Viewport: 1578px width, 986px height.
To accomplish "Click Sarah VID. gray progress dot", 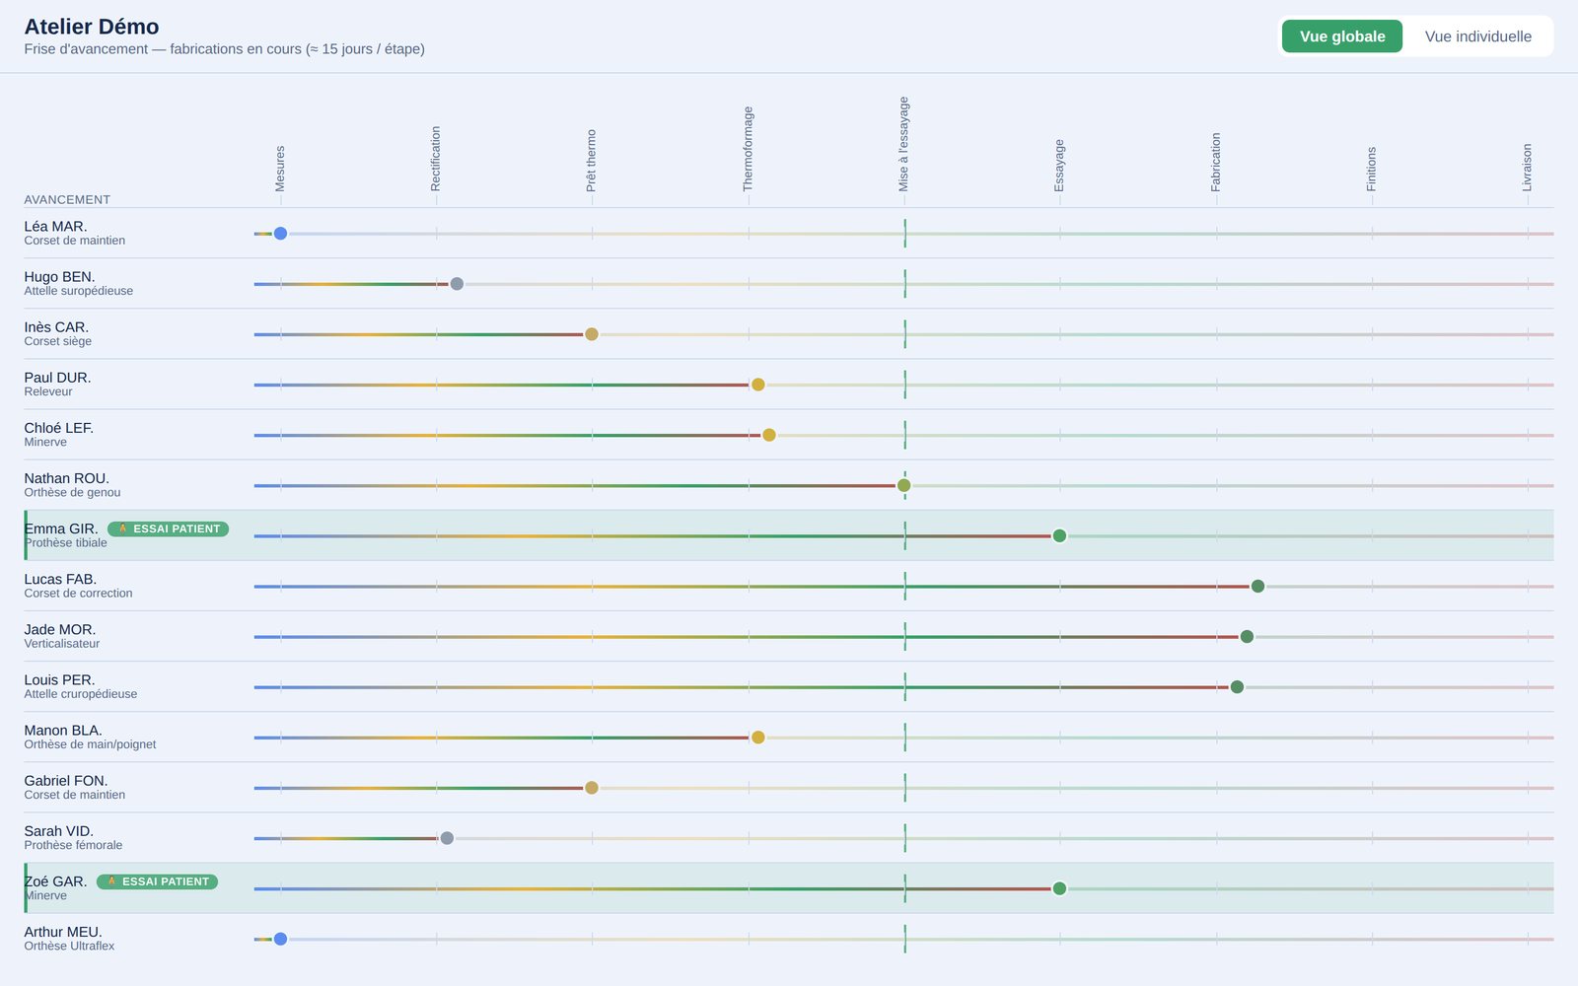I will pyautogui.click(x=447, y=838).
